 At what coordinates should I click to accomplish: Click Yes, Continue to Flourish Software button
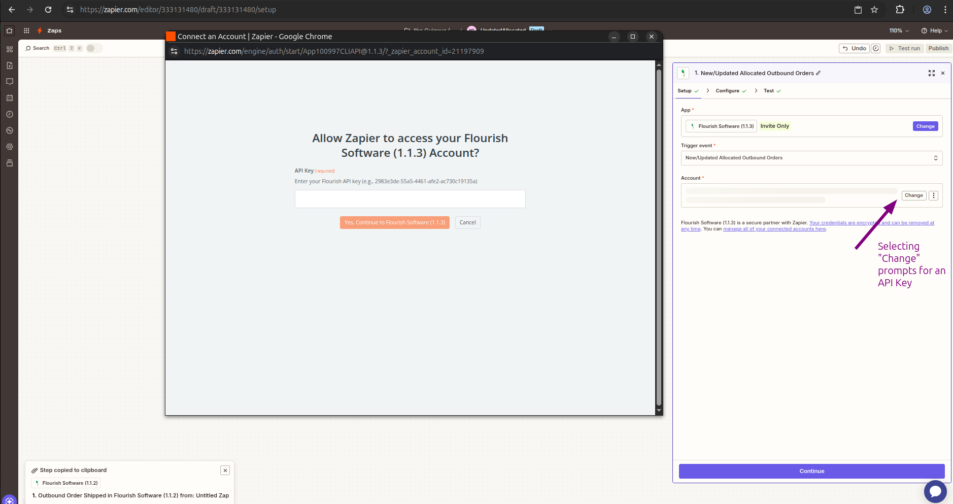pos(395,222)
